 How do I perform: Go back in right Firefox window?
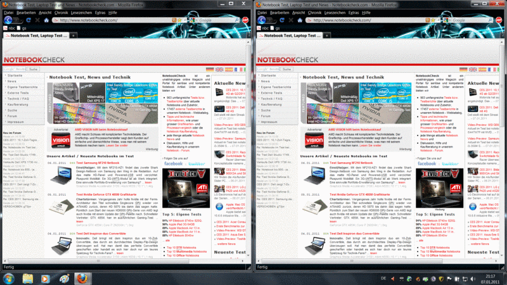pyautogui.click(x=262, y=20)
